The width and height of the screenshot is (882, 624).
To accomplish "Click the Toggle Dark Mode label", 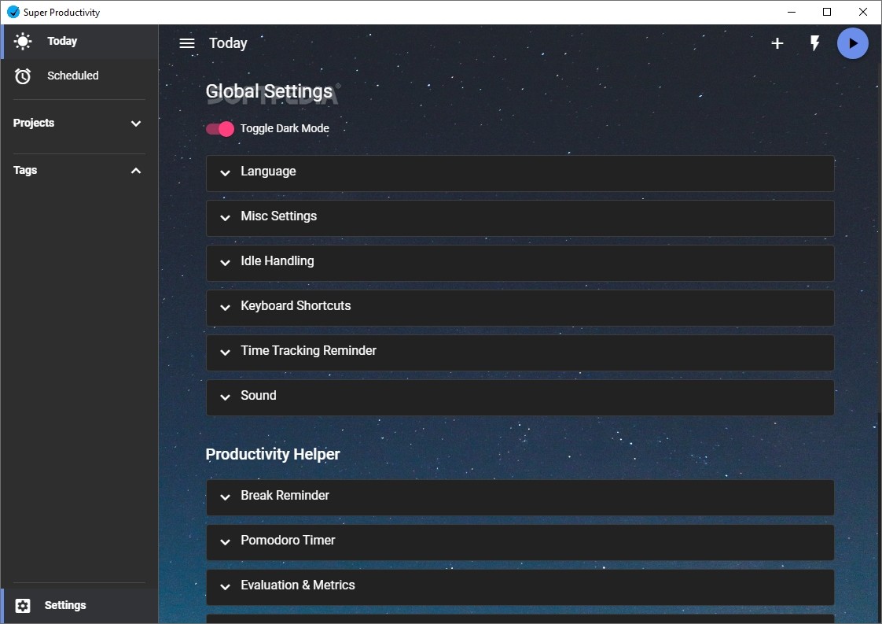I will click(x=285, y=128).
